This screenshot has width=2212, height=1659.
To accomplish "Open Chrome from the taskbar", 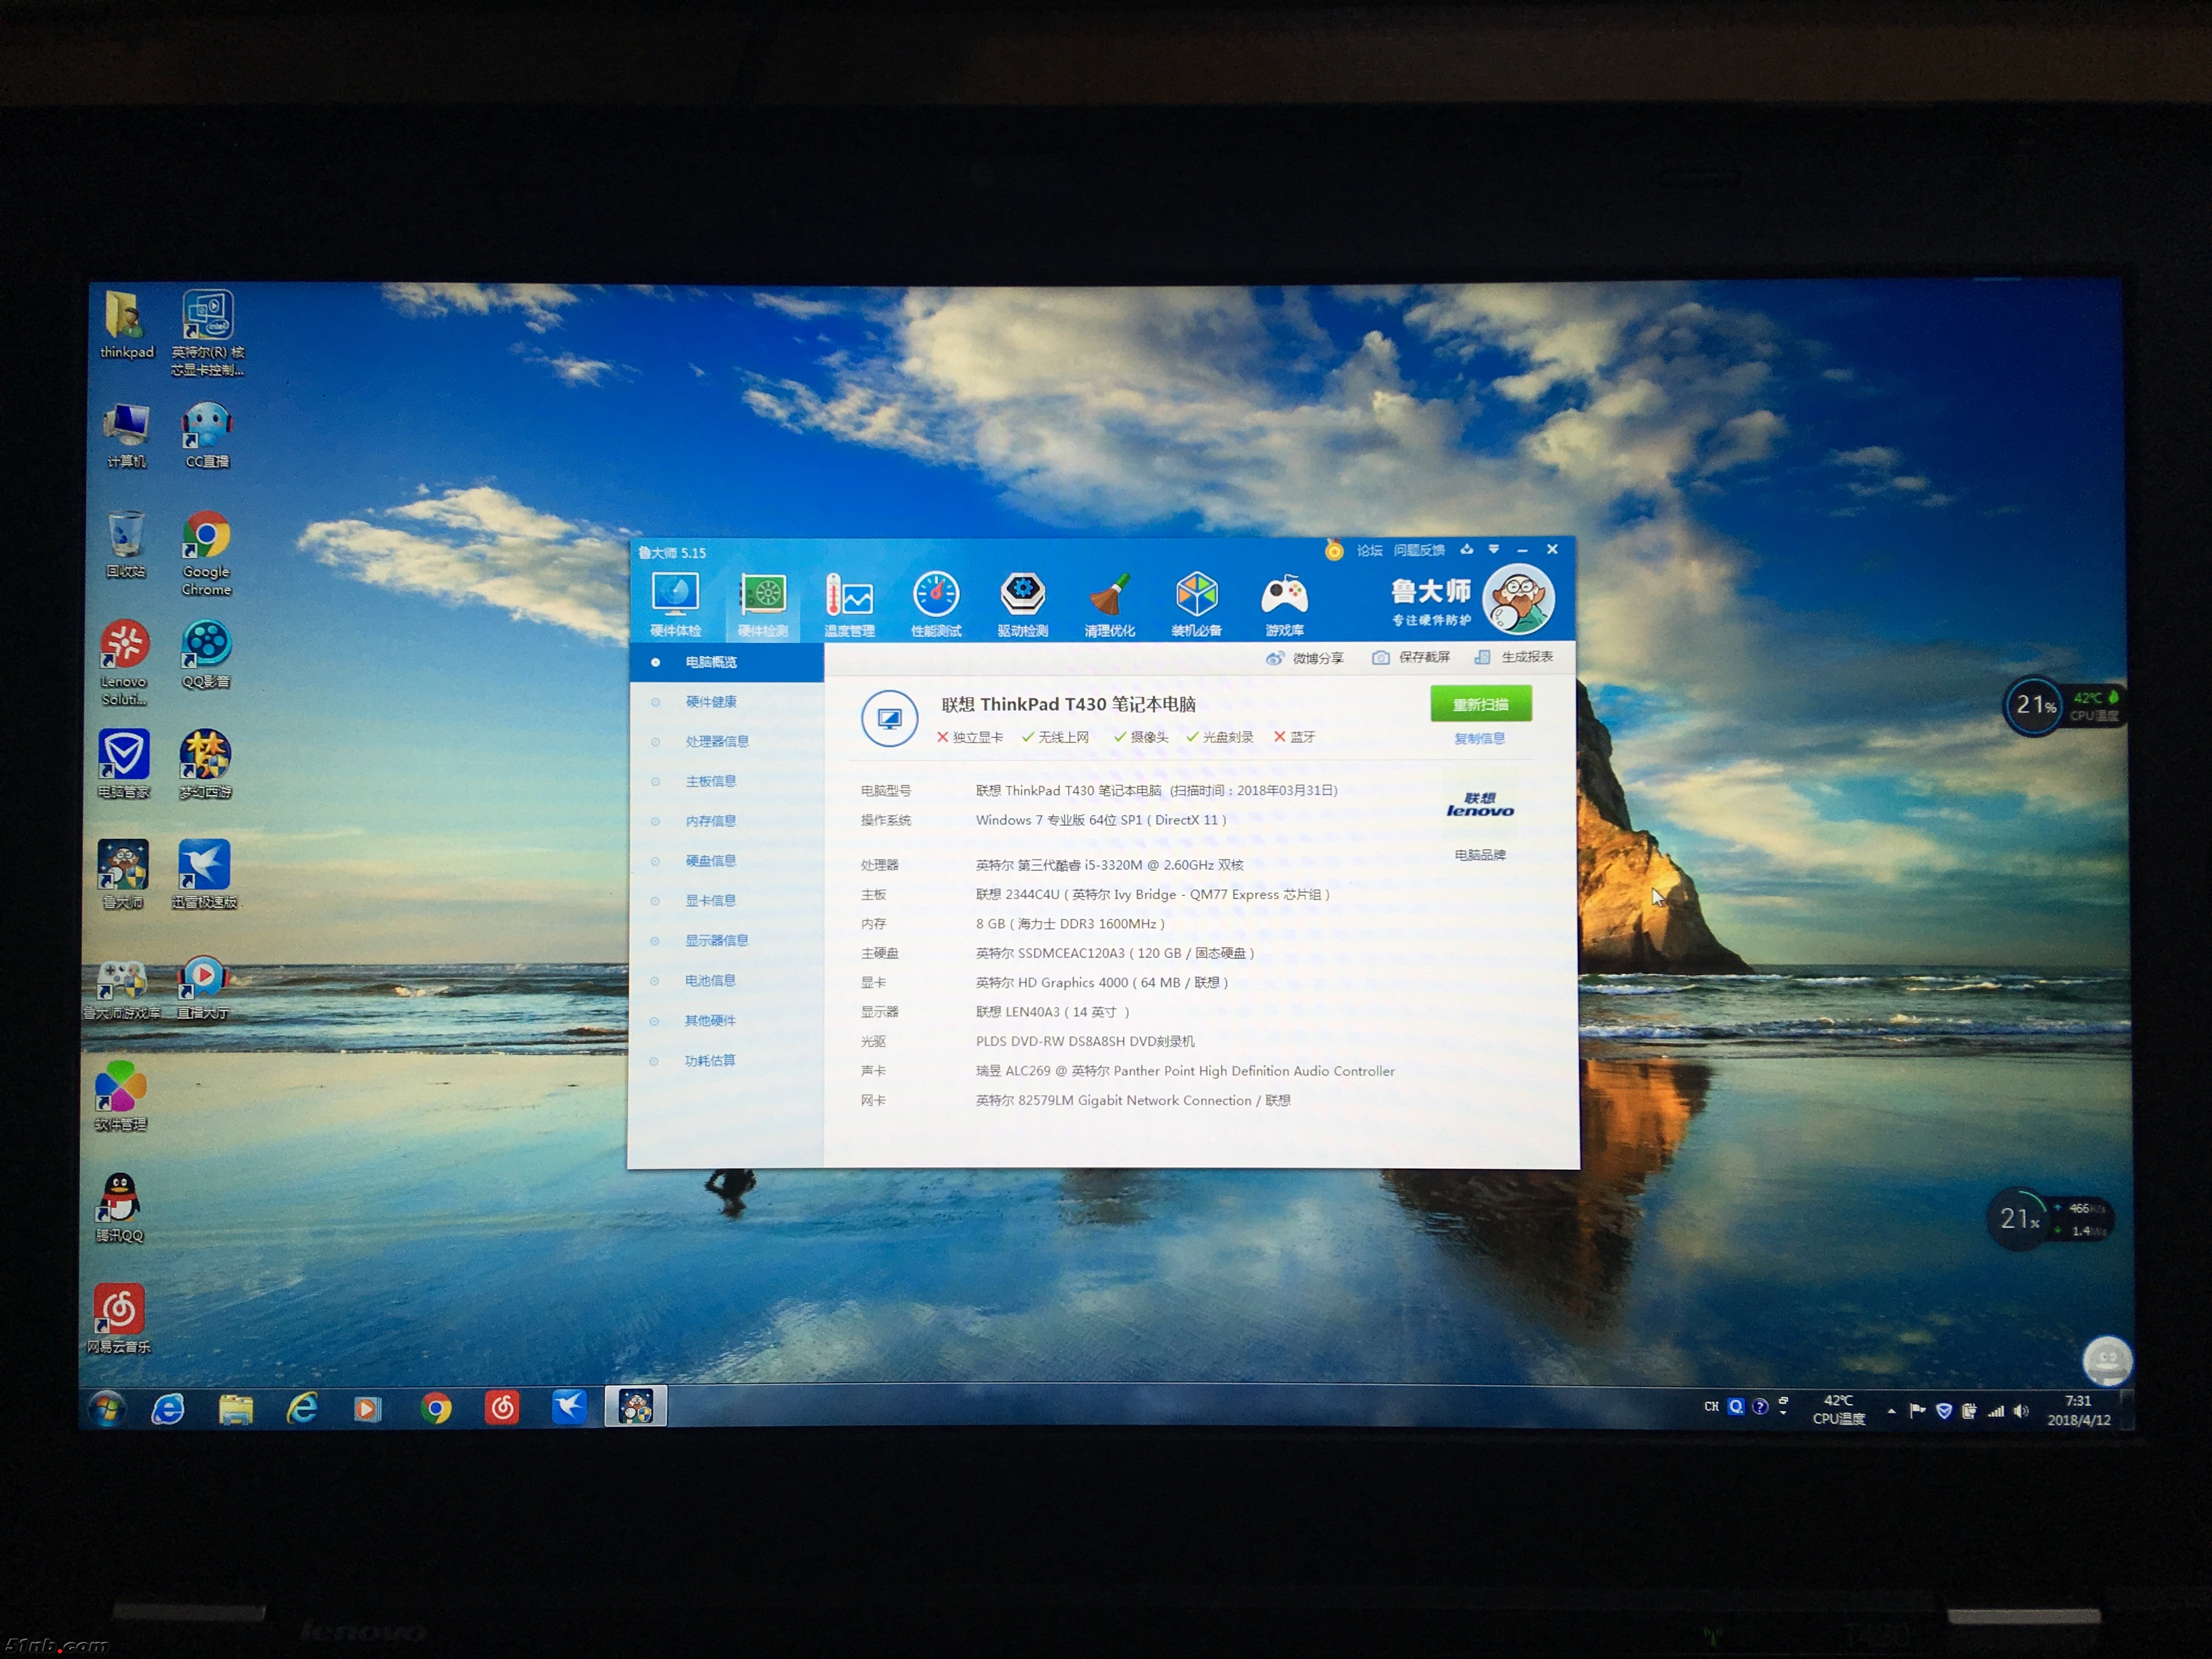I will 436,1408.
